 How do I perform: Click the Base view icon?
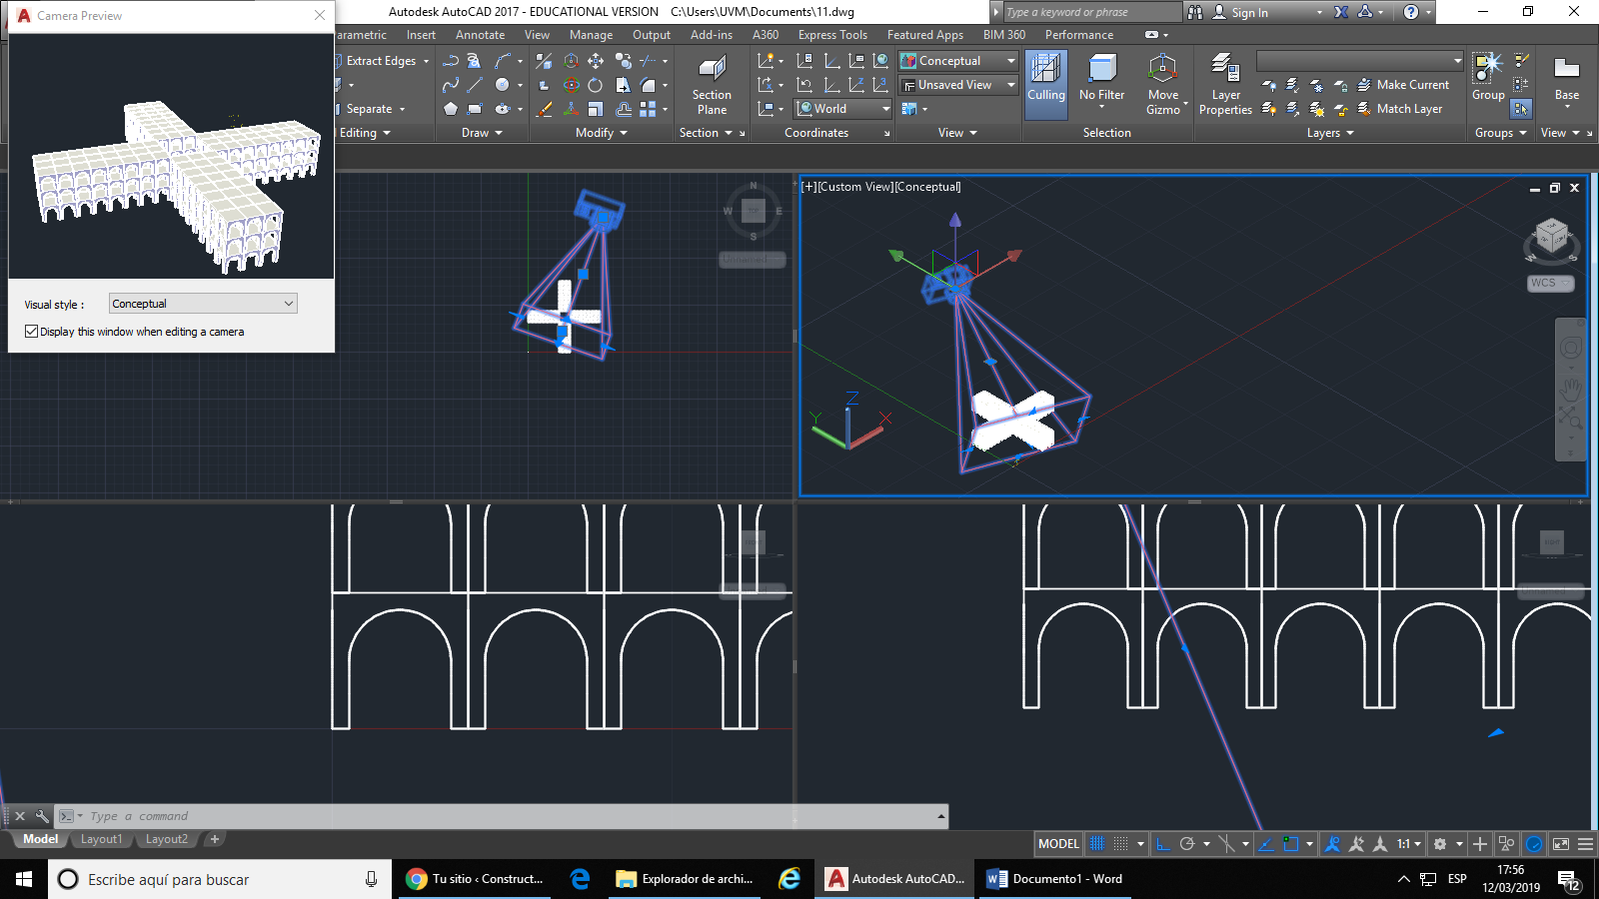pos(1566,78)
